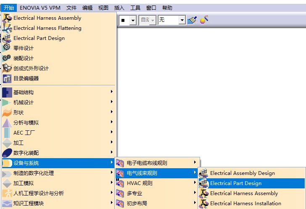Open the HVAC 规则 submenu item

point(156,183)
